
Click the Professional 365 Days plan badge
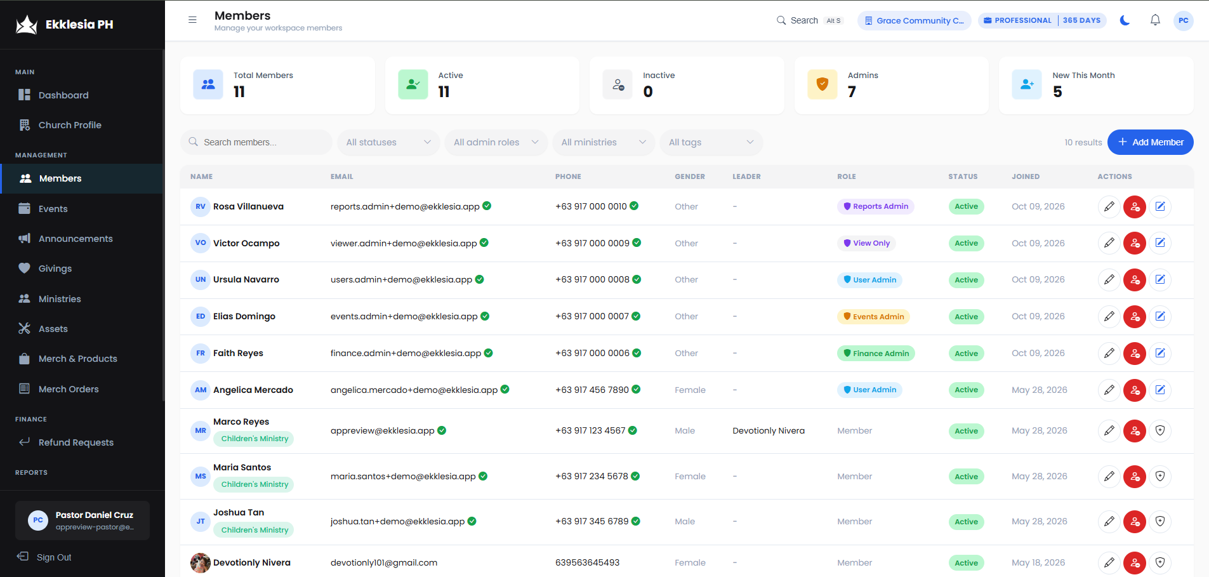(1042, 20)
